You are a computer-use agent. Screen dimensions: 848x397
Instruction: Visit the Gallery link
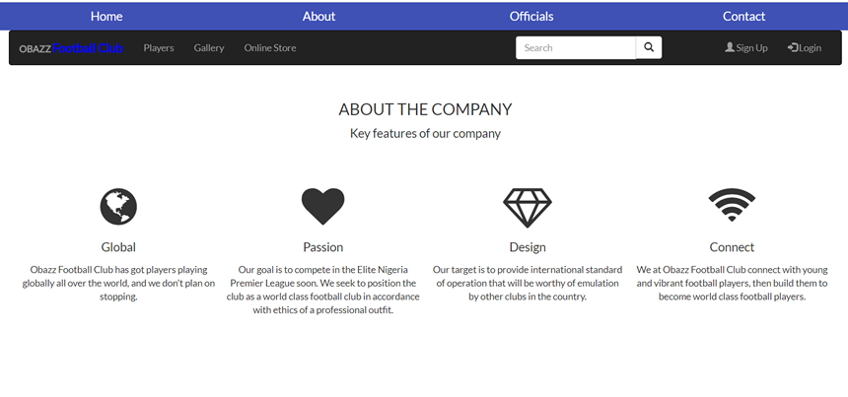pyautogui.click(x=209, y=48)
